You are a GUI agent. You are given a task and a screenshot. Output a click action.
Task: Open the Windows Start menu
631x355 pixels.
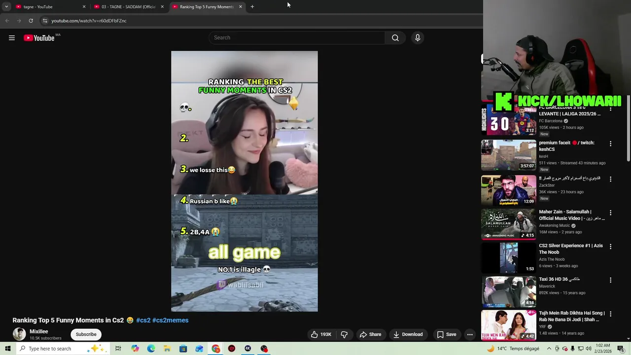(x=7, y=349)
